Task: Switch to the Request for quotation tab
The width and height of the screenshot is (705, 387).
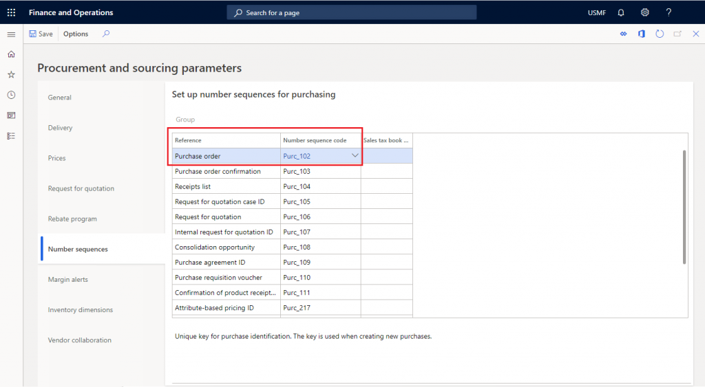Action: 81,188
